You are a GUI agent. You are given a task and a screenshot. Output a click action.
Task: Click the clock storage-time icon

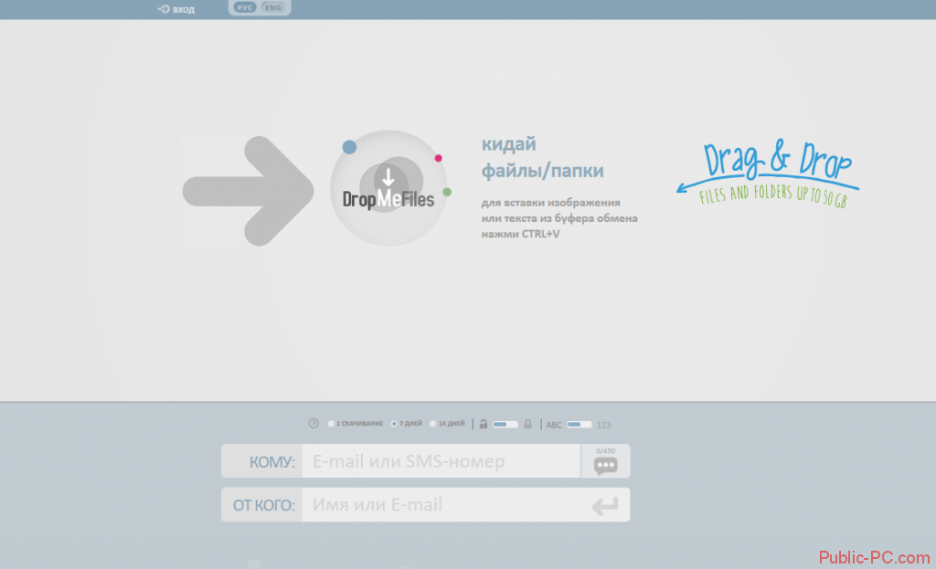click(314, 424)
